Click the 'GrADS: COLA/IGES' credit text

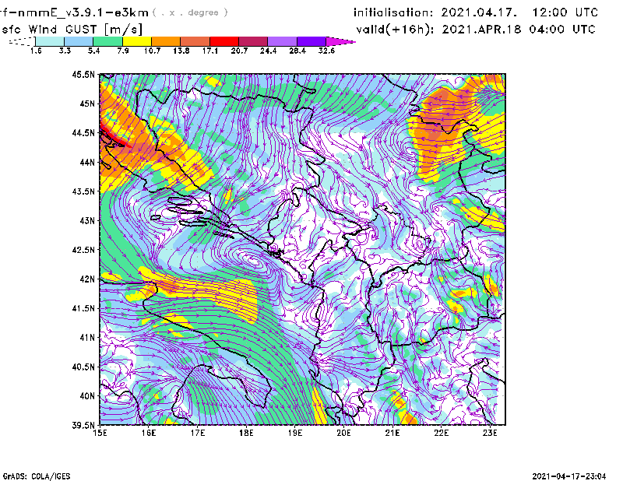37,476
